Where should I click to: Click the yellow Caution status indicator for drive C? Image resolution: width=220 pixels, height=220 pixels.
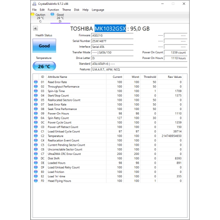[33, 15]
